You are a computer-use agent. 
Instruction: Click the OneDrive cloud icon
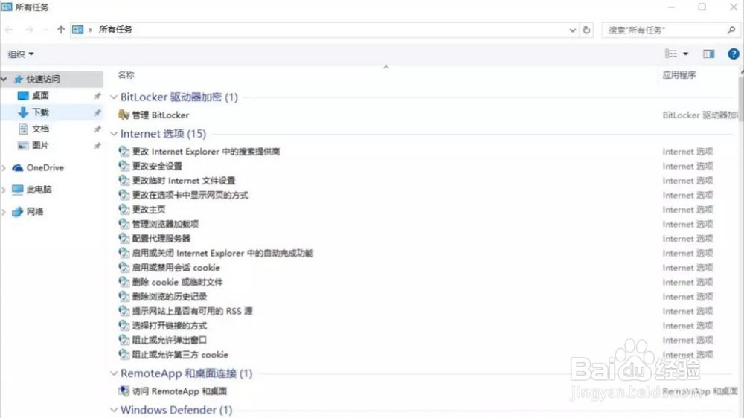coord(18,167)
